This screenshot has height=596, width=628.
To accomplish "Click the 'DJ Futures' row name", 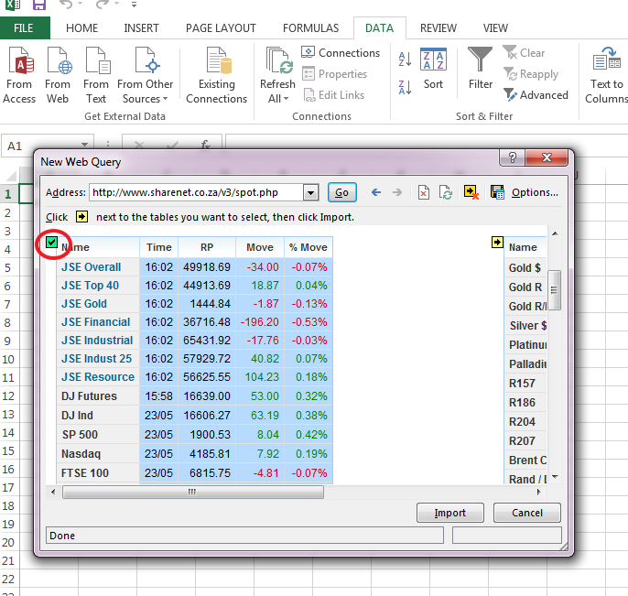I will click(x=89, y=396).
